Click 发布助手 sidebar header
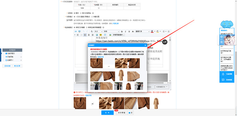Viewport: 237px width, 116px height. [12, 50]
